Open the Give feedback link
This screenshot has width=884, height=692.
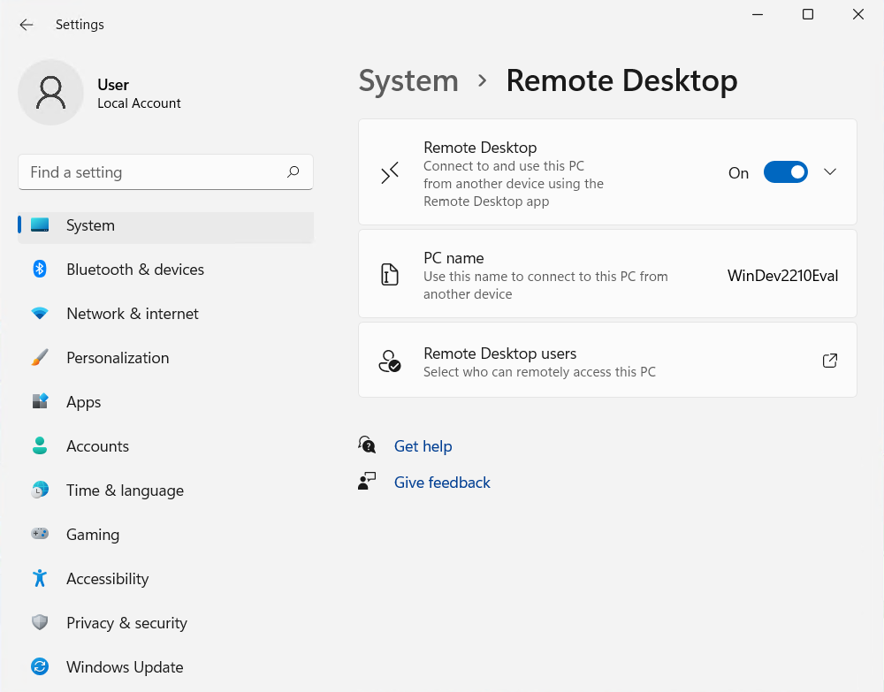(x=442, y=483)
